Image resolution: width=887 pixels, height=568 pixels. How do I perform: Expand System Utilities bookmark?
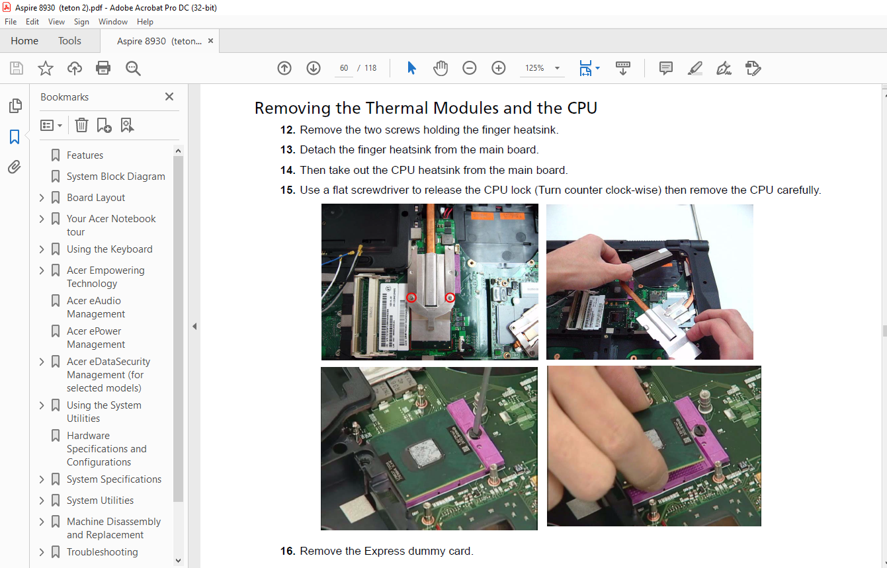(x=42, y=501)
